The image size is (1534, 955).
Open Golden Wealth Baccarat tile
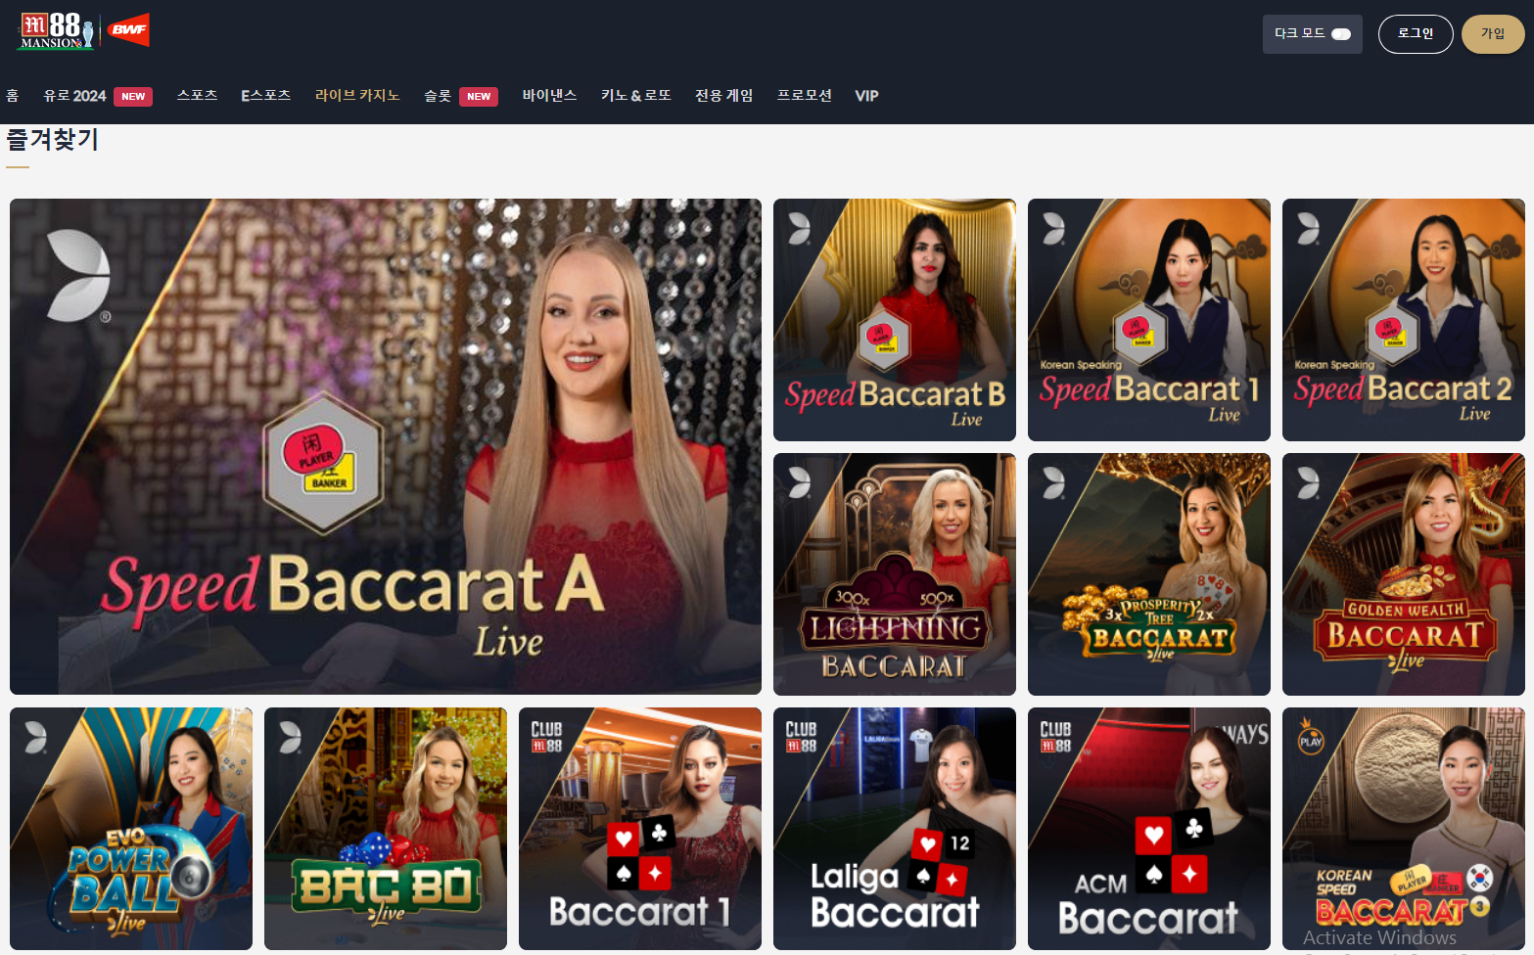(x=1404, y=574)
